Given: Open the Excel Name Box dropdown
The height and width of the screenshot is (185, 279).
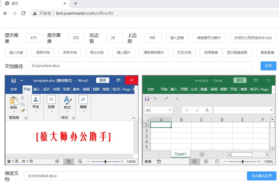Looking at the screenshot, I should (170, 110).
